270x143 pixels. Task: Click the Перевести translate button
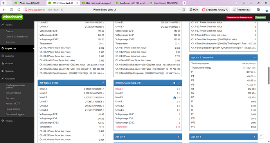[241, 10]
